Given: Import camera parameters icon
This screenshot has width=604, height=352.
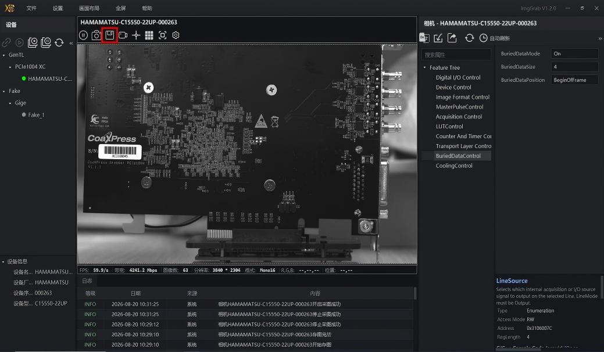Looking at the screenshot, I should [x=438, y=38].
